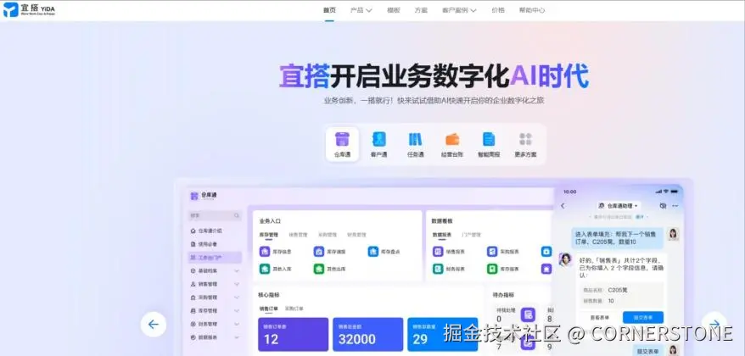
Task: Open the three-dot menu in chat header
Action: 675,206
